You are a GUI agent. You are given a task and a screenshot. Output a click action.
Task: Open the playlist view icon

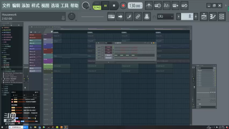coord(204,17)
